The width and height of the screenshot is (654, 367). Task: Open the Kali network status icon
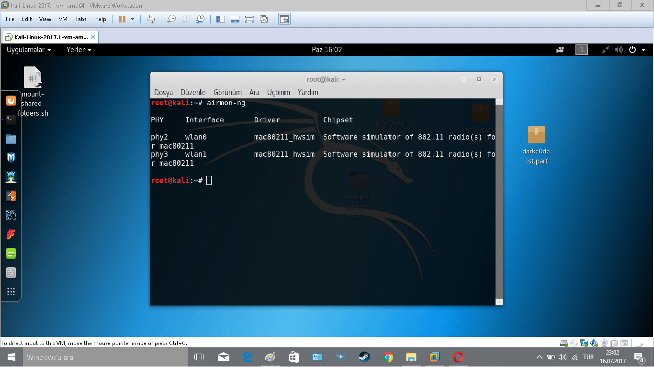606,50
